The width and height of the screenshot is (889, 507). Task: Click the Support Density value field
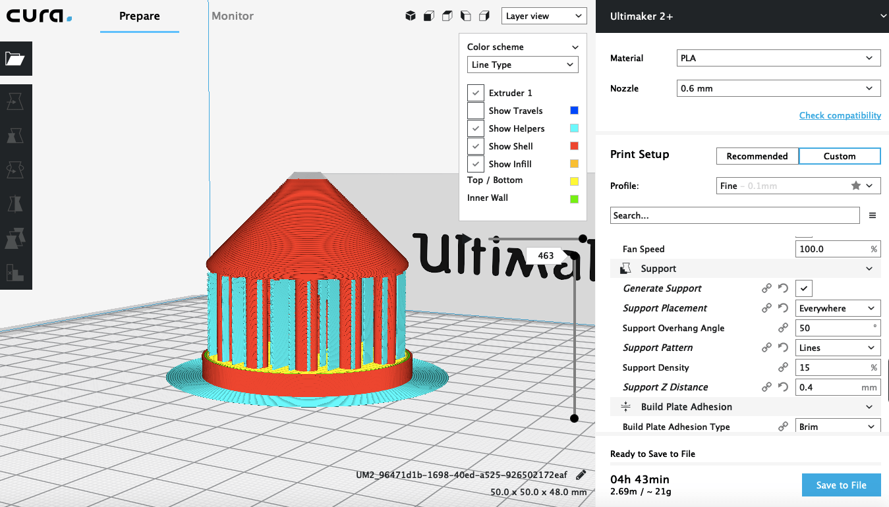(838, 367)
